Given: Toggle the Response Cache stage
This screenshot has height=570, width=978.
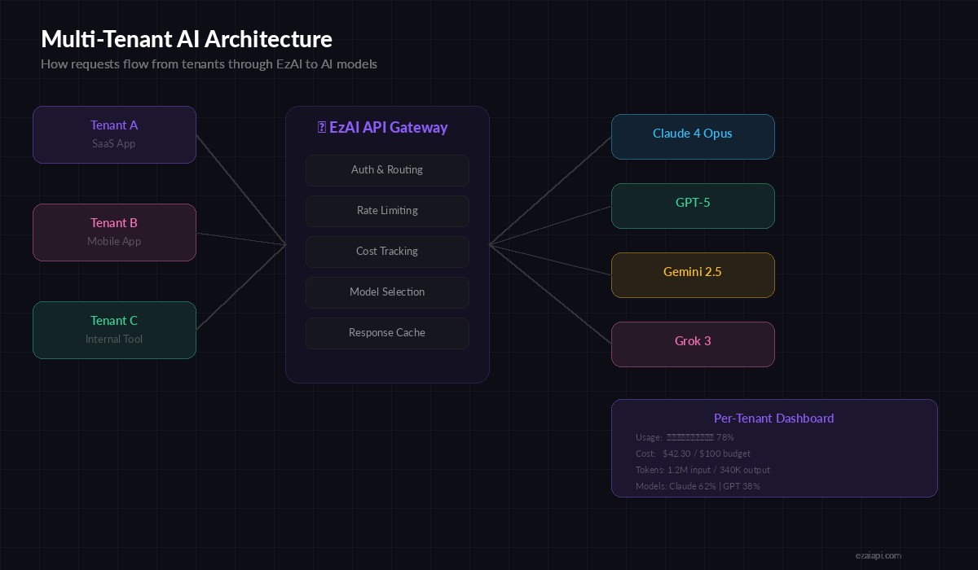Looking at the screenshot, I should 387,333.
